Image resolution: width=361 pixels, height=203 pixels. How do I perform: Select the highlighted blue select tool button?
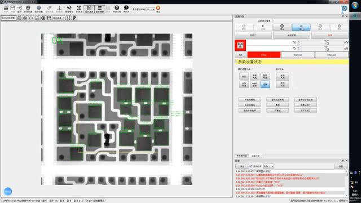point(265,85)
